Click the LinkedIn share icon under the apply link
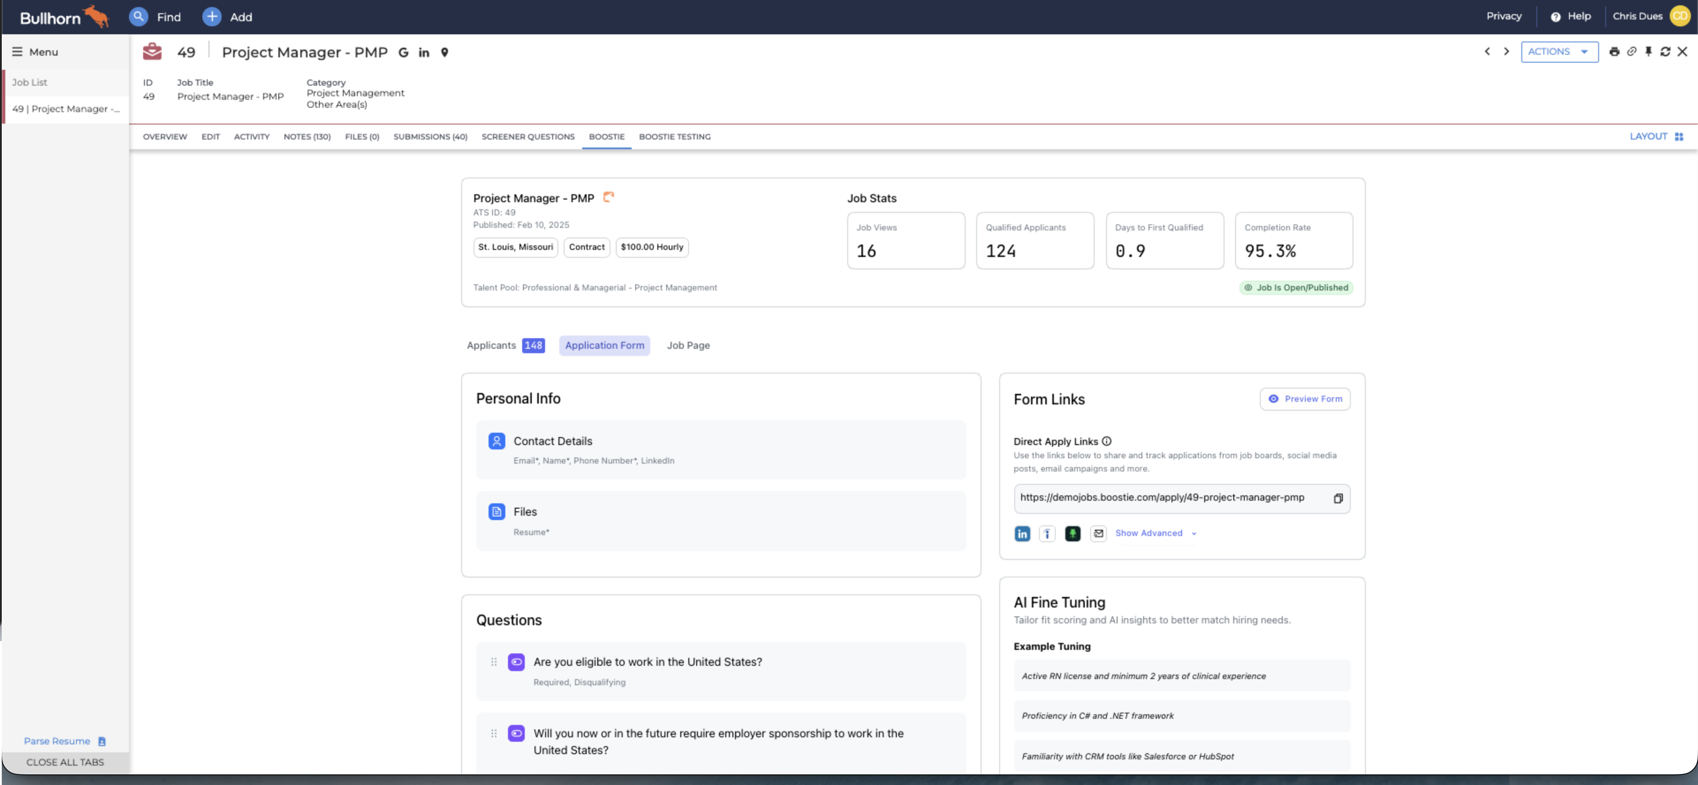 click(1022, 533)
